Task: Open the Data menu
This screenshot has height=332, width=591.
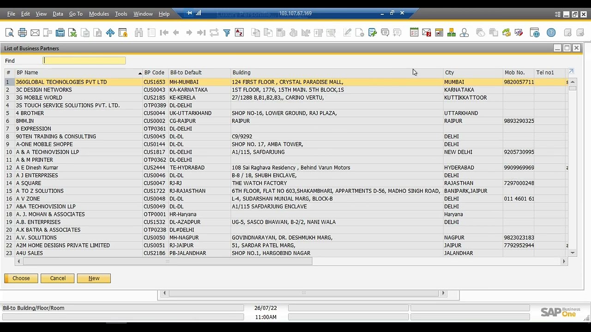Action: [x=58, y=14]
